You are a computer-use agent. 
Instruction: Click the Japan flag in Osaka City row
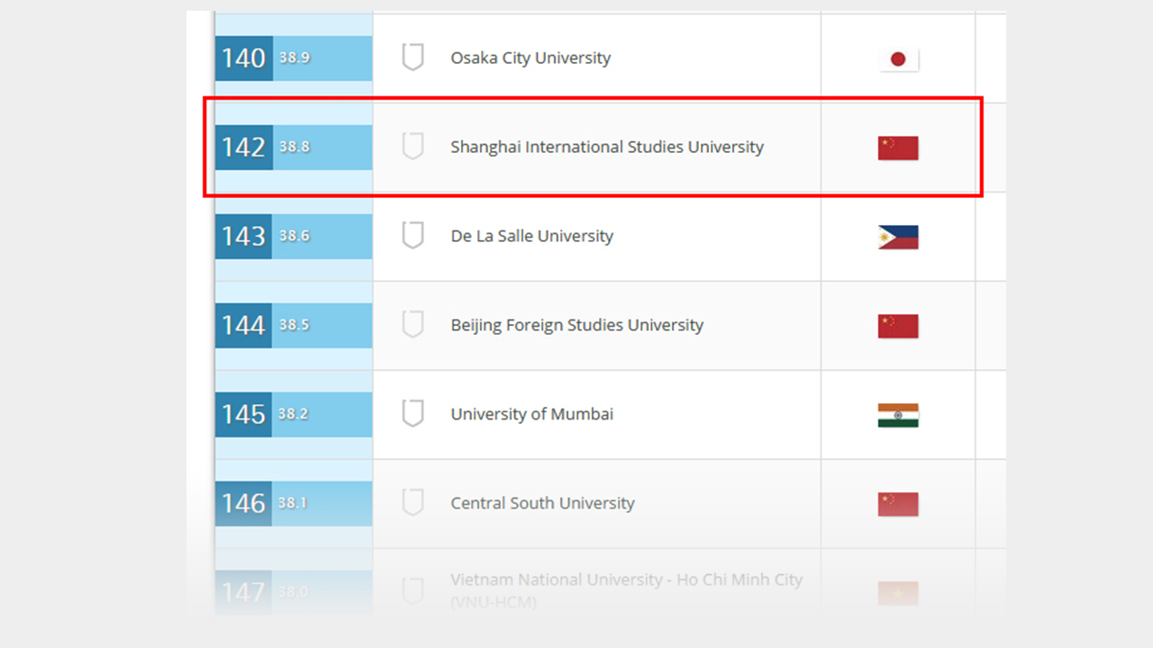coord(898,59)
